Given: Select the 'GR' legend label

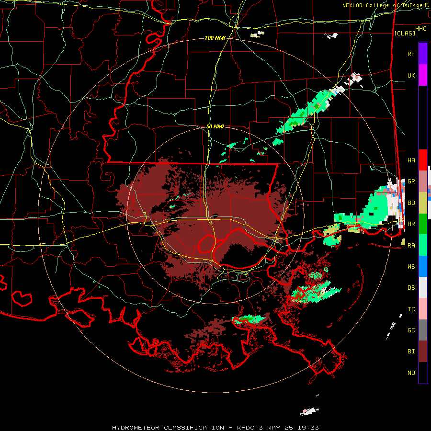Looking at the screenshot, I should tap(411, 181).
